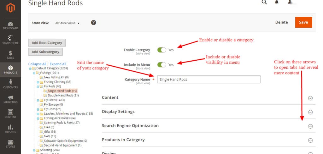Open the Stores sidebar menu
The height and width of the screenshot is (154, 323).
(x=10, y=144)
